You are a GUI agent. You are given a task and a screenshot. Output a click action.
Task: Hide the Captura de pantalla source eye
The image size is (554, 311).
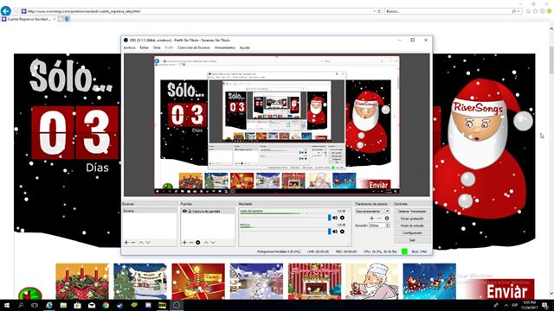click(184, 211)
